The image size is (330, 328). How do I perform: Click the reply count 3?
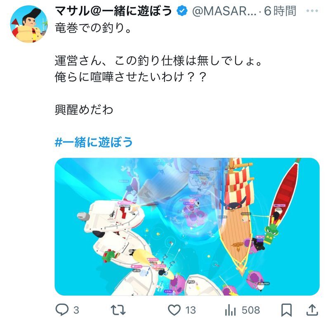pos(76,310)
